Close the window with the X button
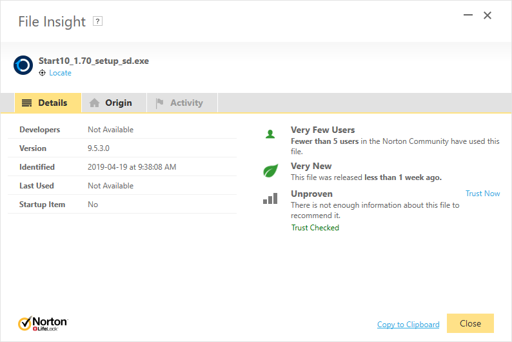The image size is (512, 342). [x=487, y=15]
